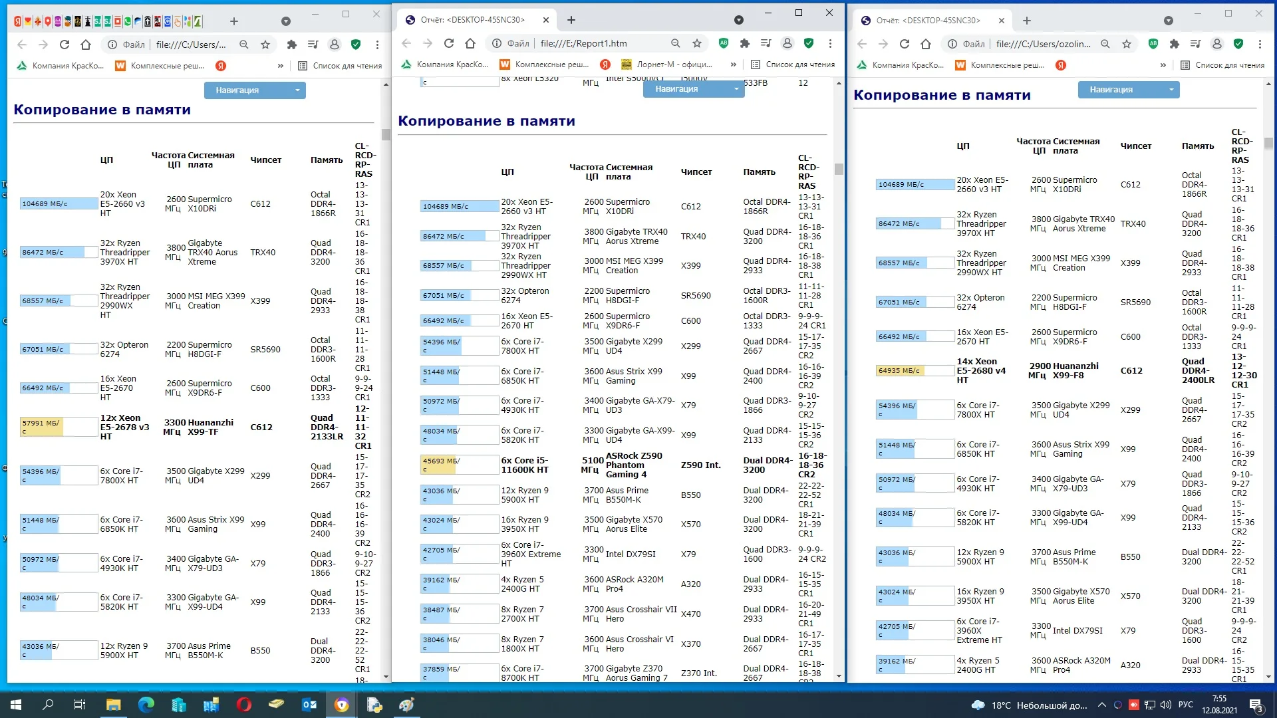Image resolution: width=1277 pixels, height=718 pixels.
Task: Open profile avatar icon in middle window
Action: tap(787, 43)
